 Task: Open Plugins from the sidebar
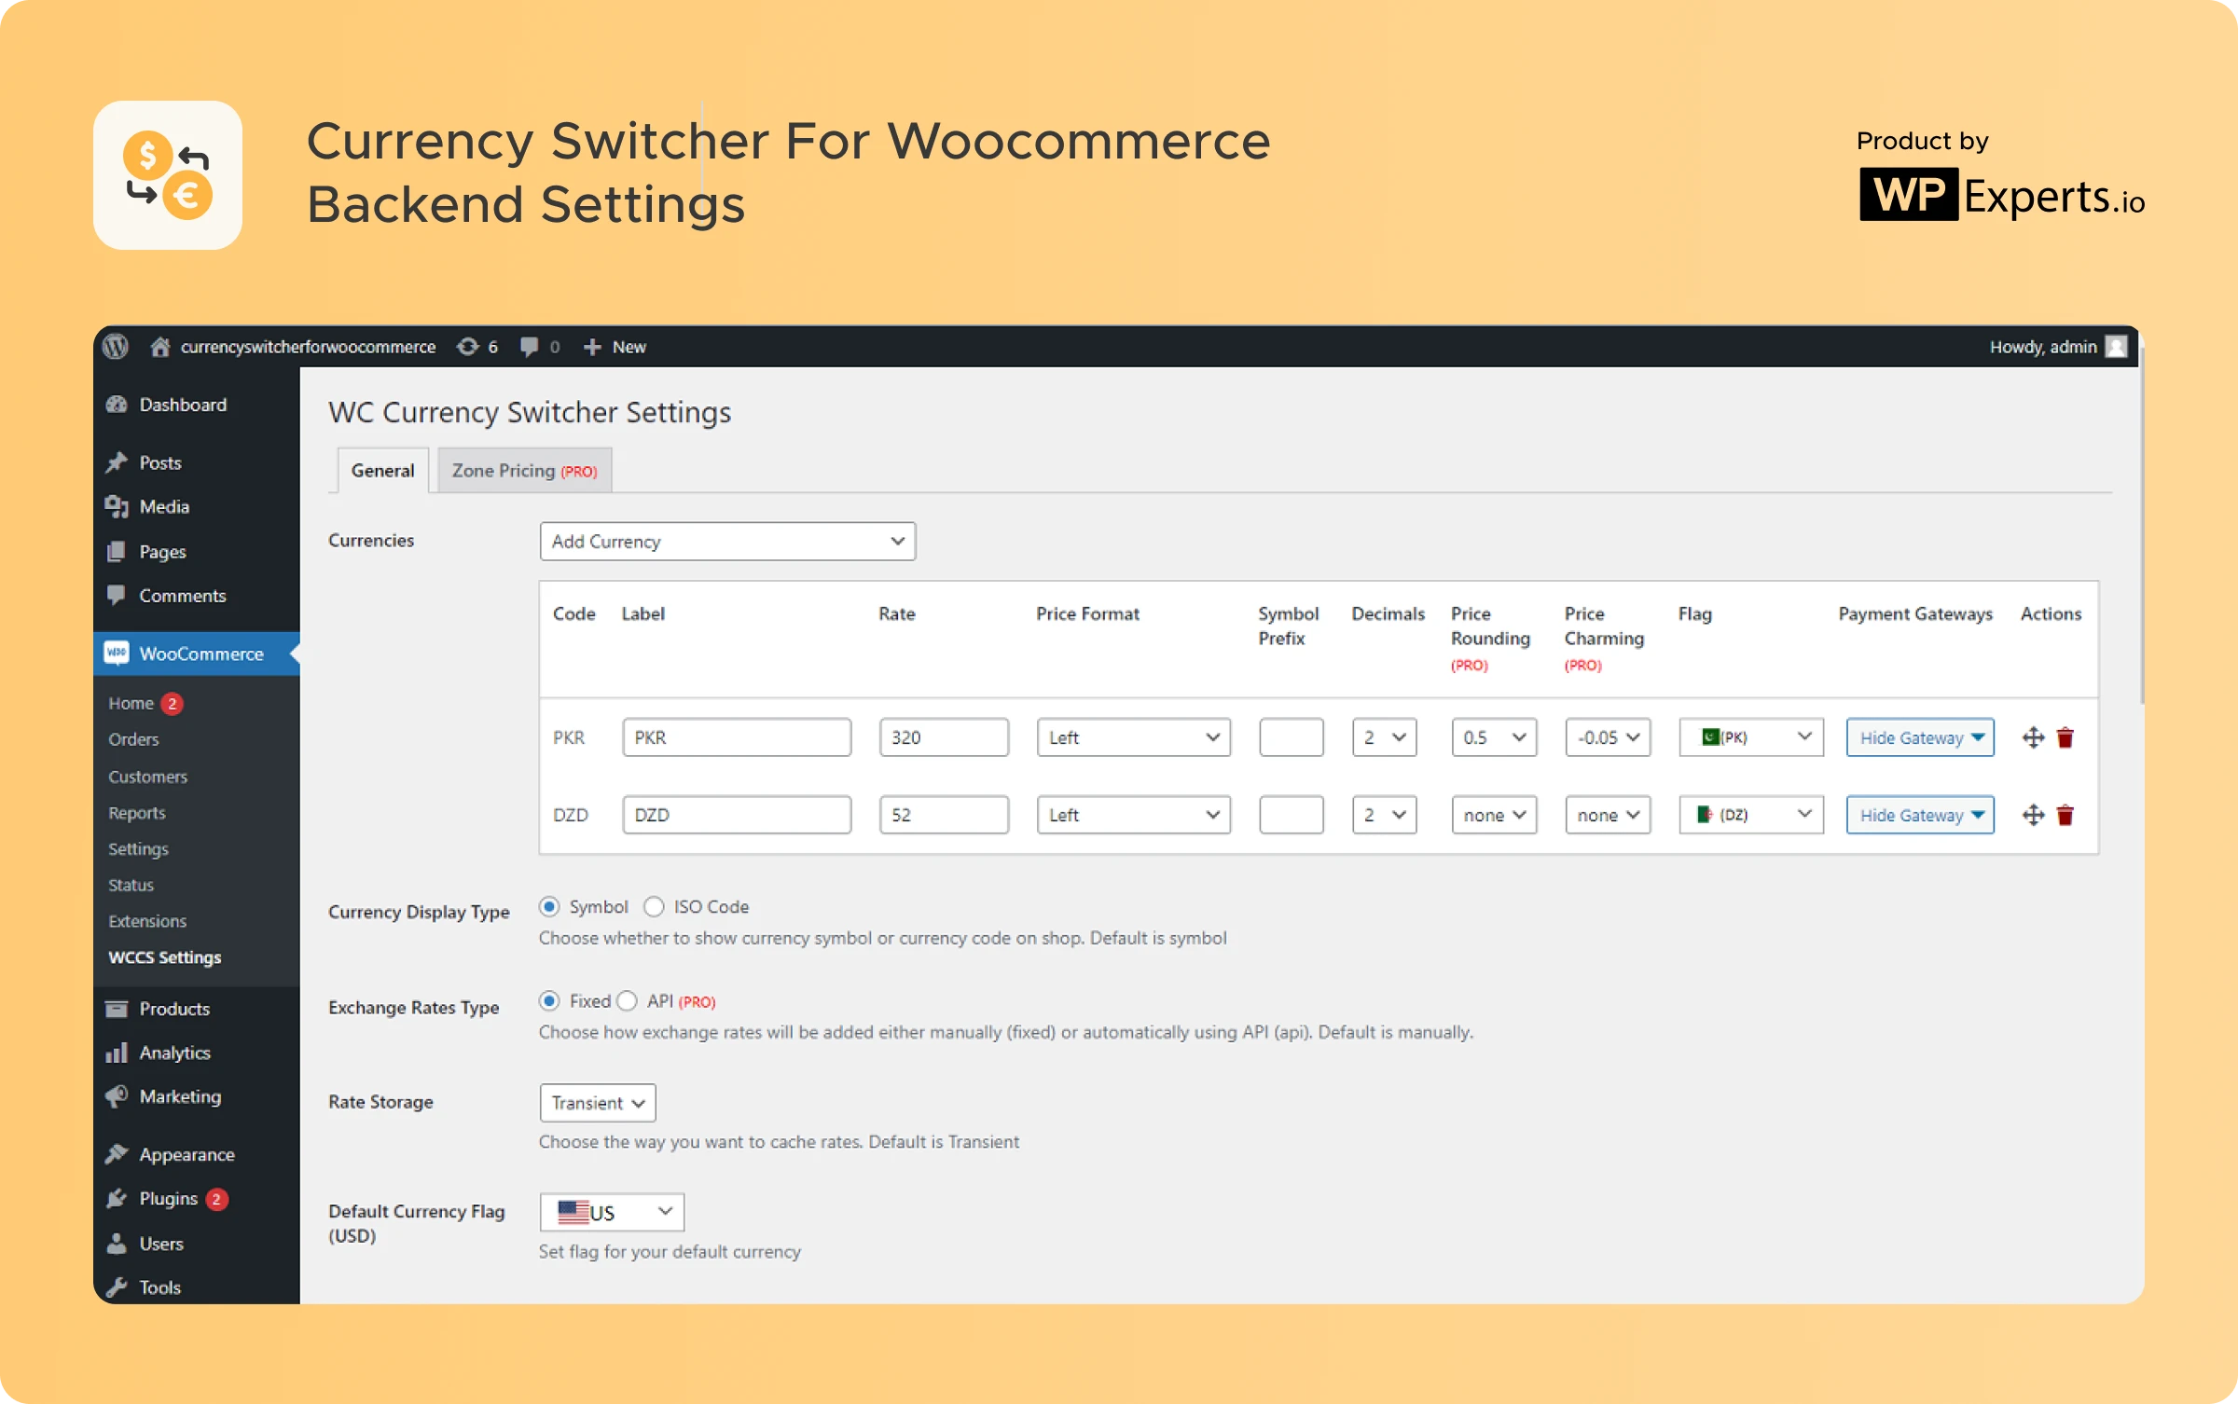pyautogui.click(x=168, y=1199)
